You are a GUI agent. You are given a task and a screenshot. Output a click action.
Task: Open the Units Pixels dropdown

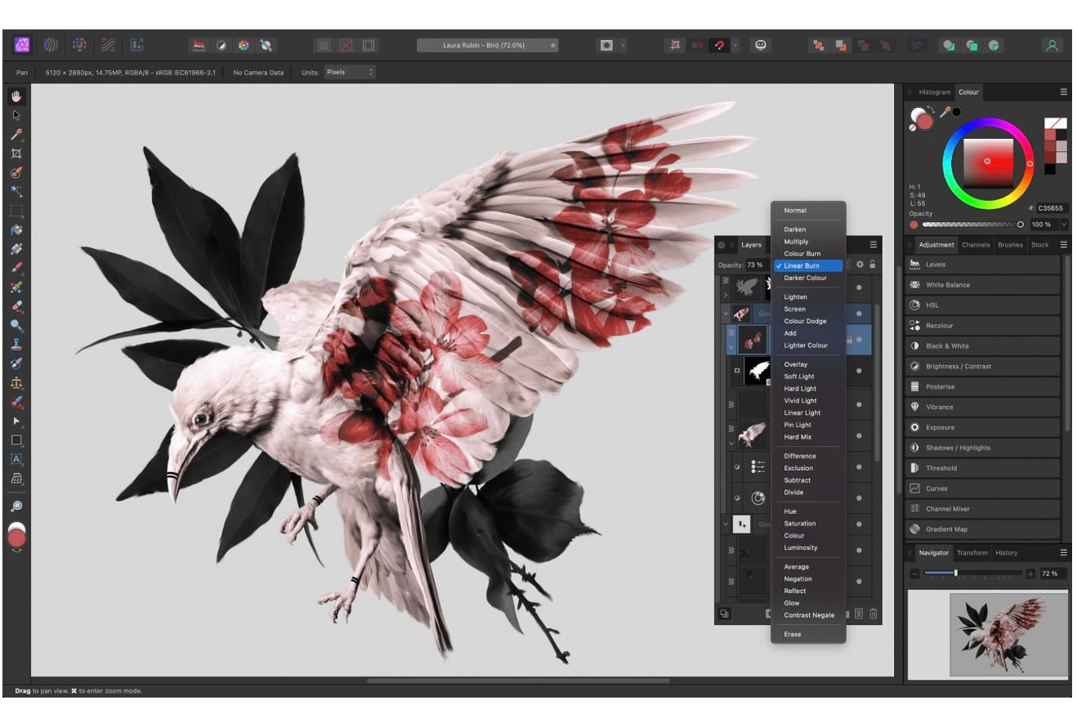coord(350,72)
